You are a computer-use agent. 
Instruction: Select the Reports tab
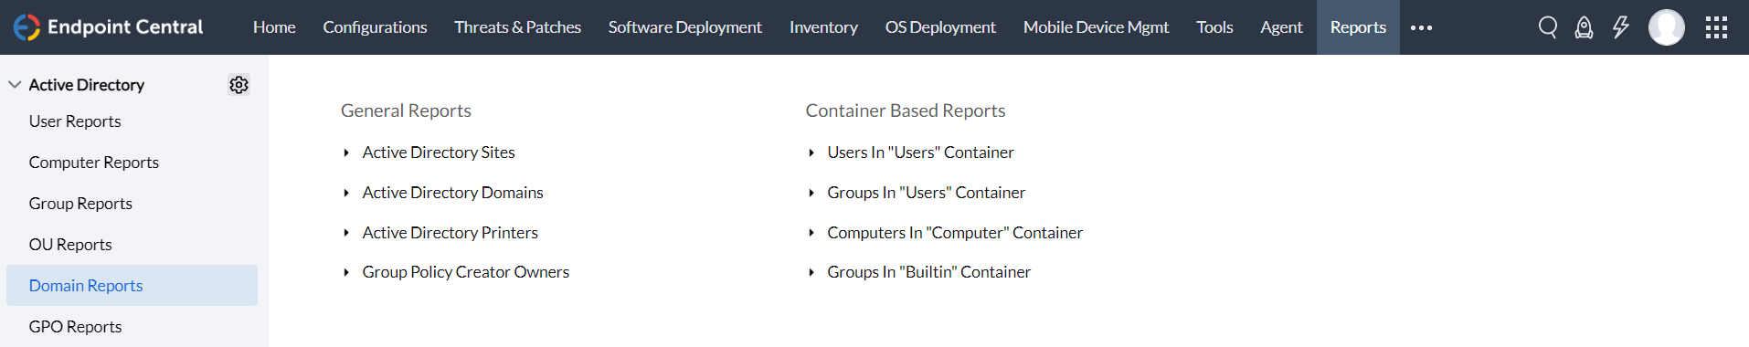click(x=1358, y=27)
